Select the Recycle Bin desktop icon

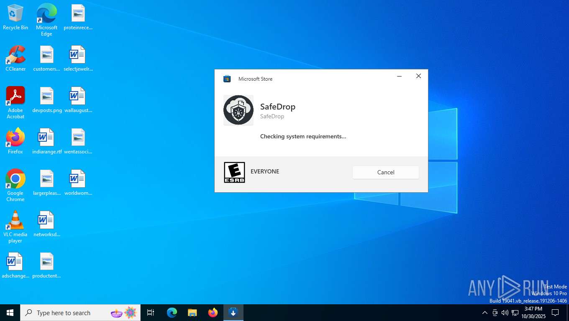15,18
